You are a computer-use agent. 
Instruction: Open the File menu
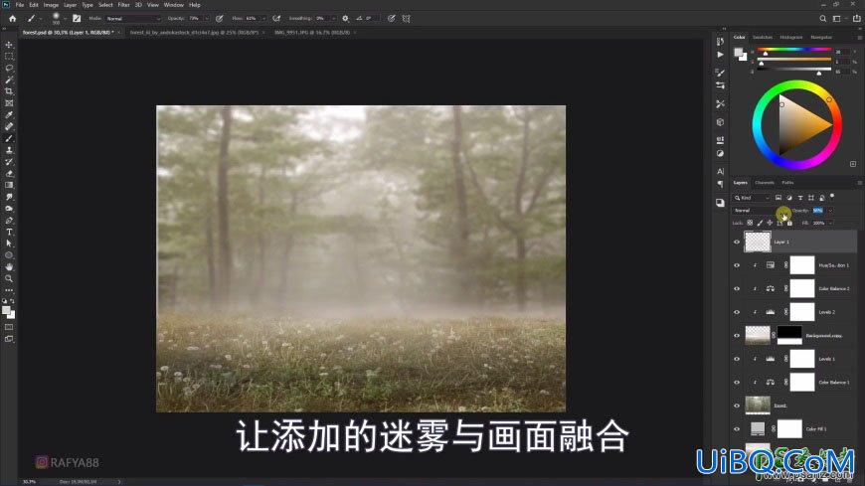(x=19, y=4)
